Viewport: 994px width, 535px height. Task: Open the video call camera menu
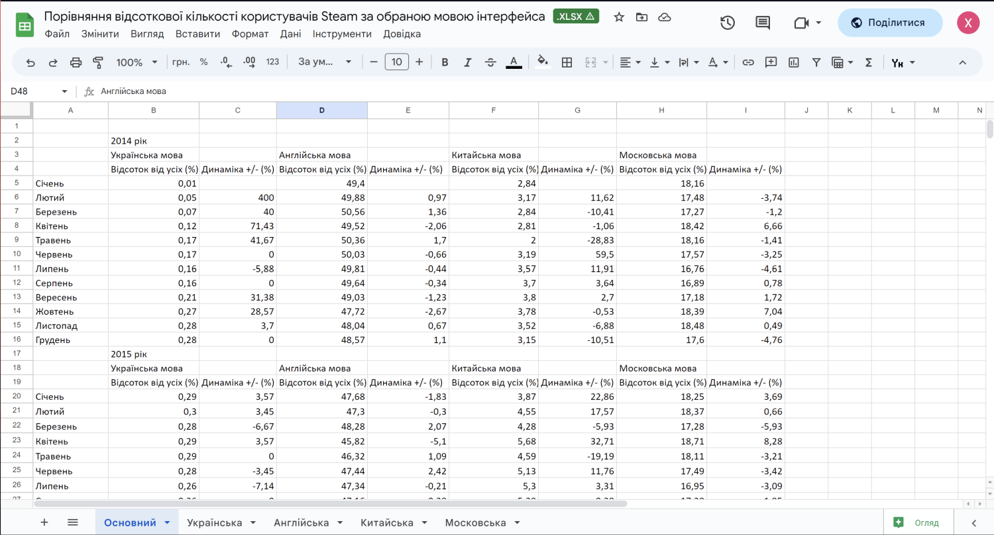(807, 23)
